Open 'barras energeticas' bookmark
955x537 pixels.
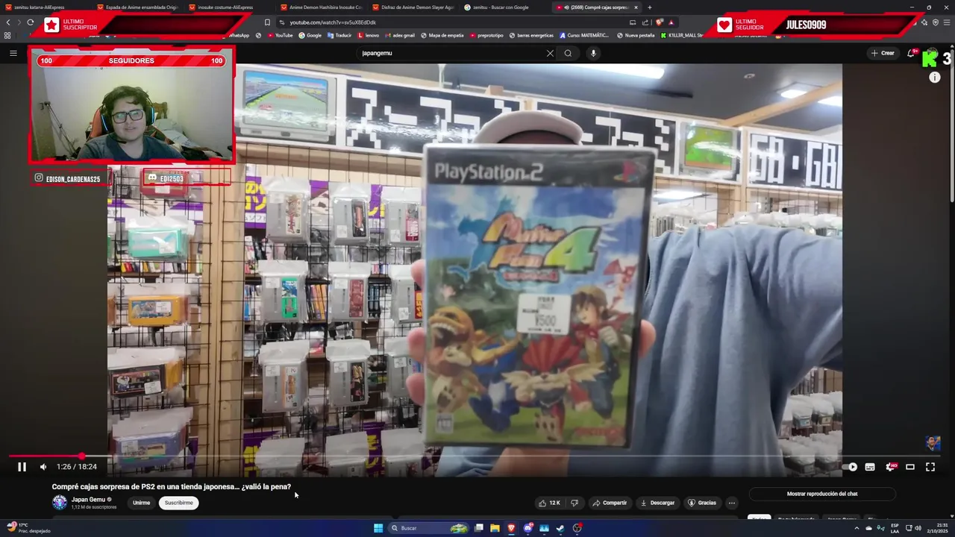(x=531, y=35)
